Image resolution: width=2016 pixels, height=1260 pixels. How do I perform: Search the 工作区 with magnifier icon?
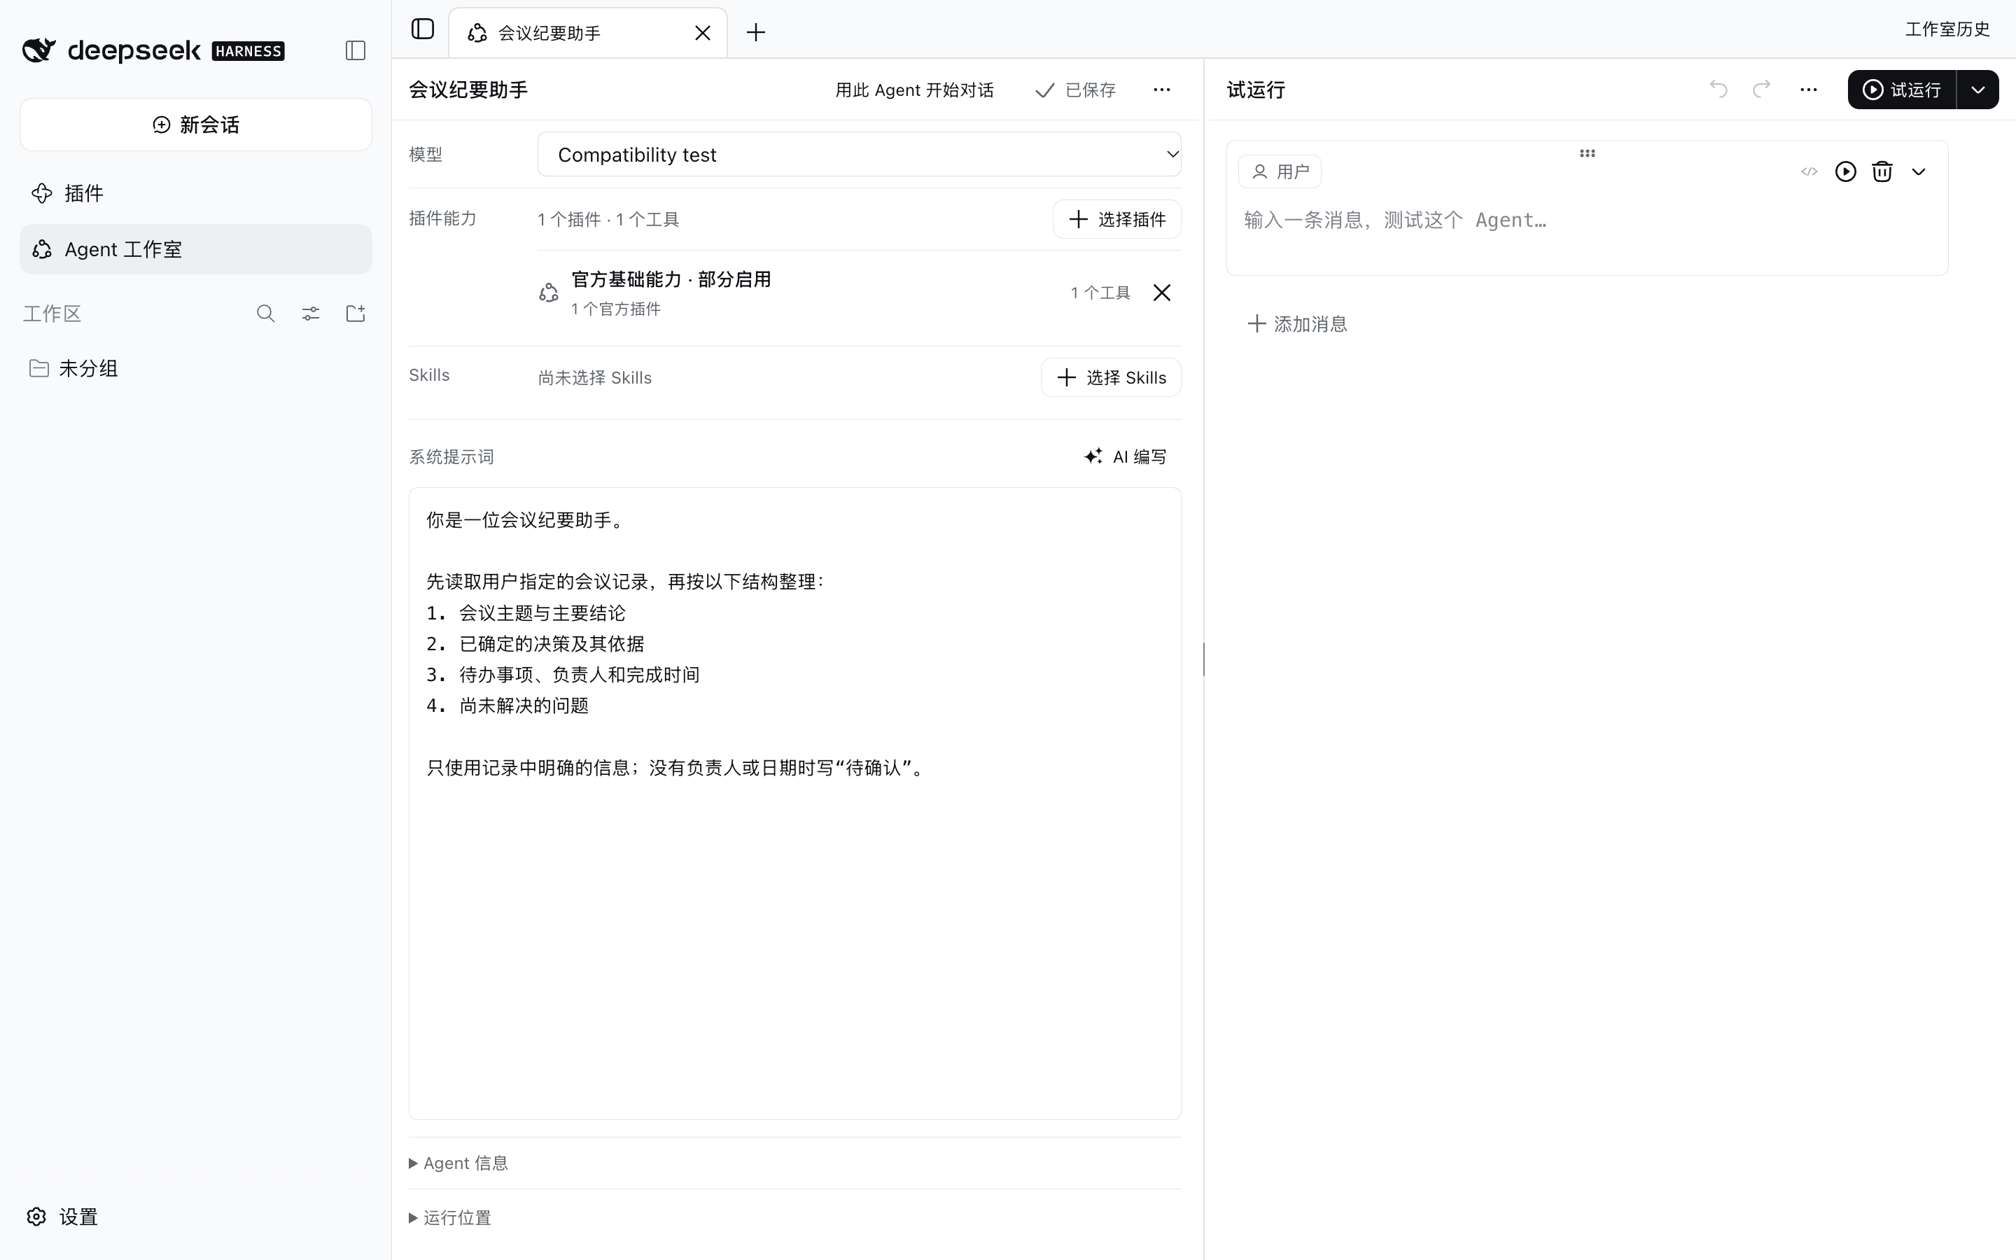tap(266, 314)
